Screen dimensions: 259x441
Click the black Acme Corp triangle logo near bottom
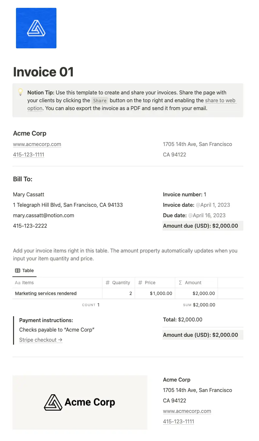53,402
